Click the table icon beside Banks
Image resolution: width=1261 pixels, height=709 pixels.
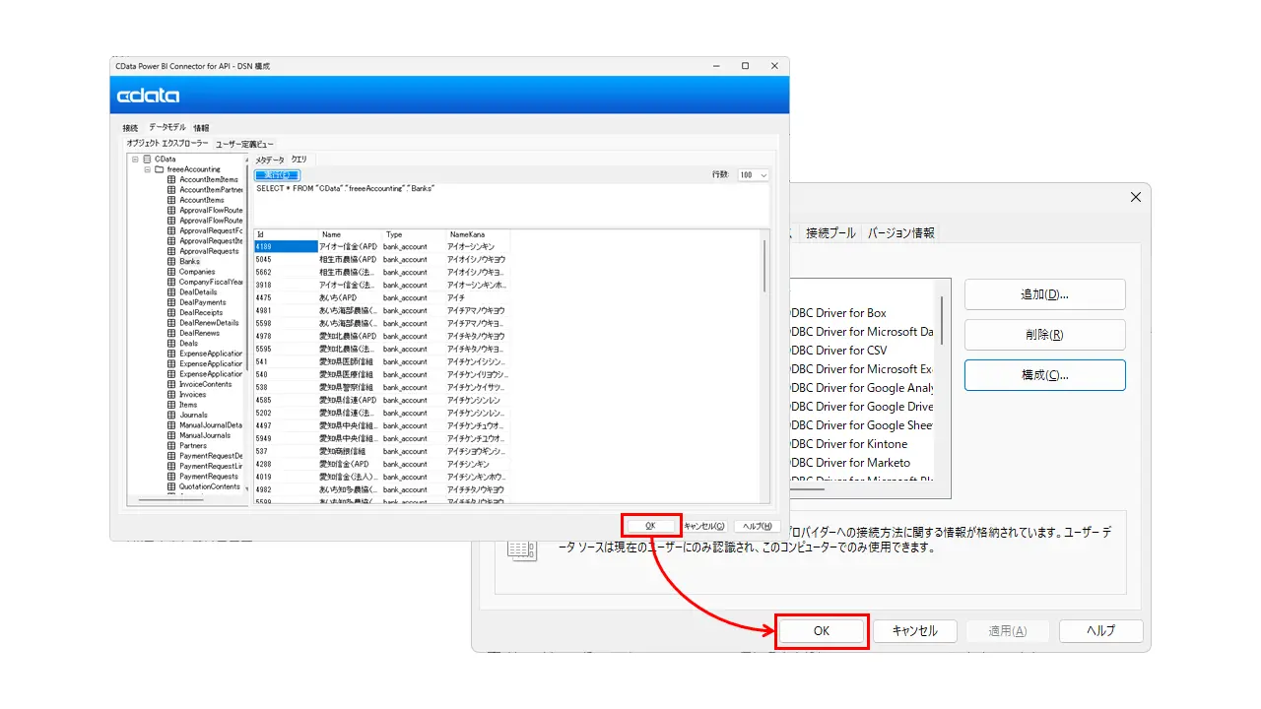point(171,261)
